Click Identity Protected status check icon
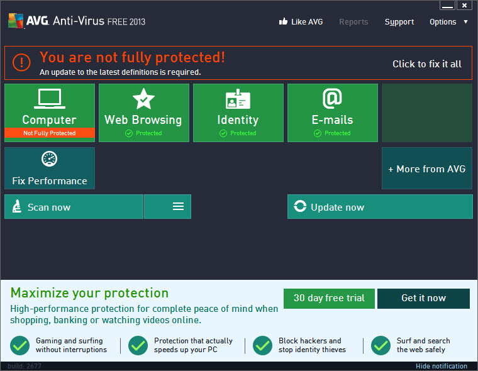 (x=223, y=133)
